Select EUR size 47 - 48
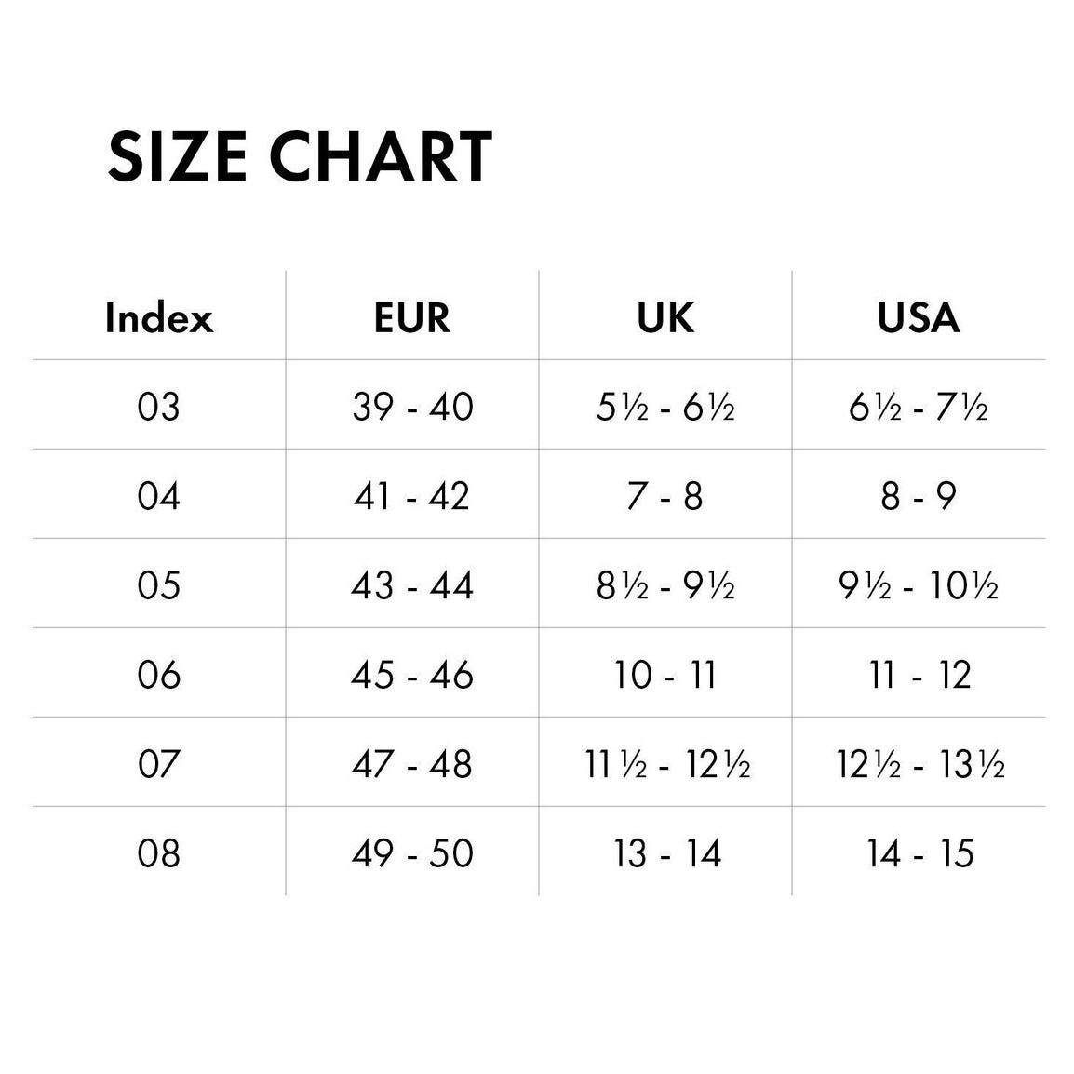1074x1074 pixels. (412, 764)
